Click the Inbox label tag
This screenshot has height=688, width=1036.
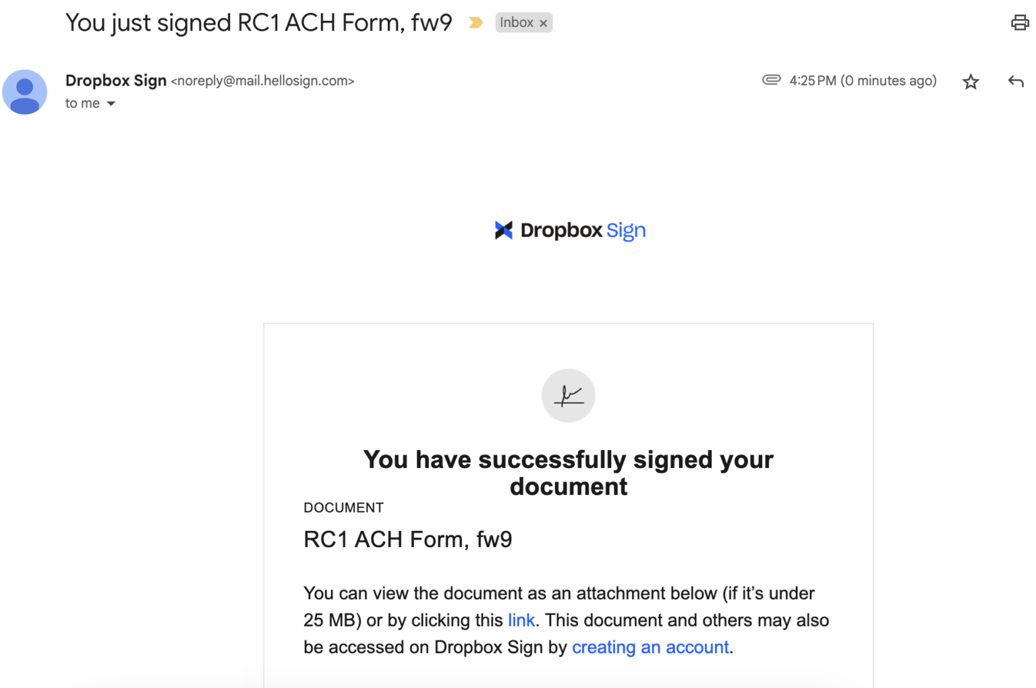click(x=517, y=23)
